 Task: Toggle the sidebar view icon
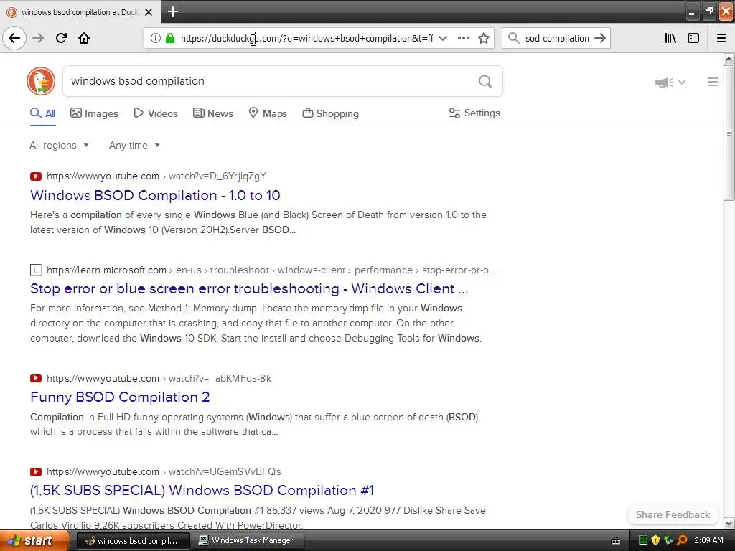(693, 38)
